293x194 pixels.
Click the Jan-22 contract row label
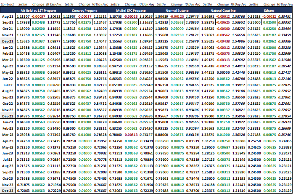8,48
